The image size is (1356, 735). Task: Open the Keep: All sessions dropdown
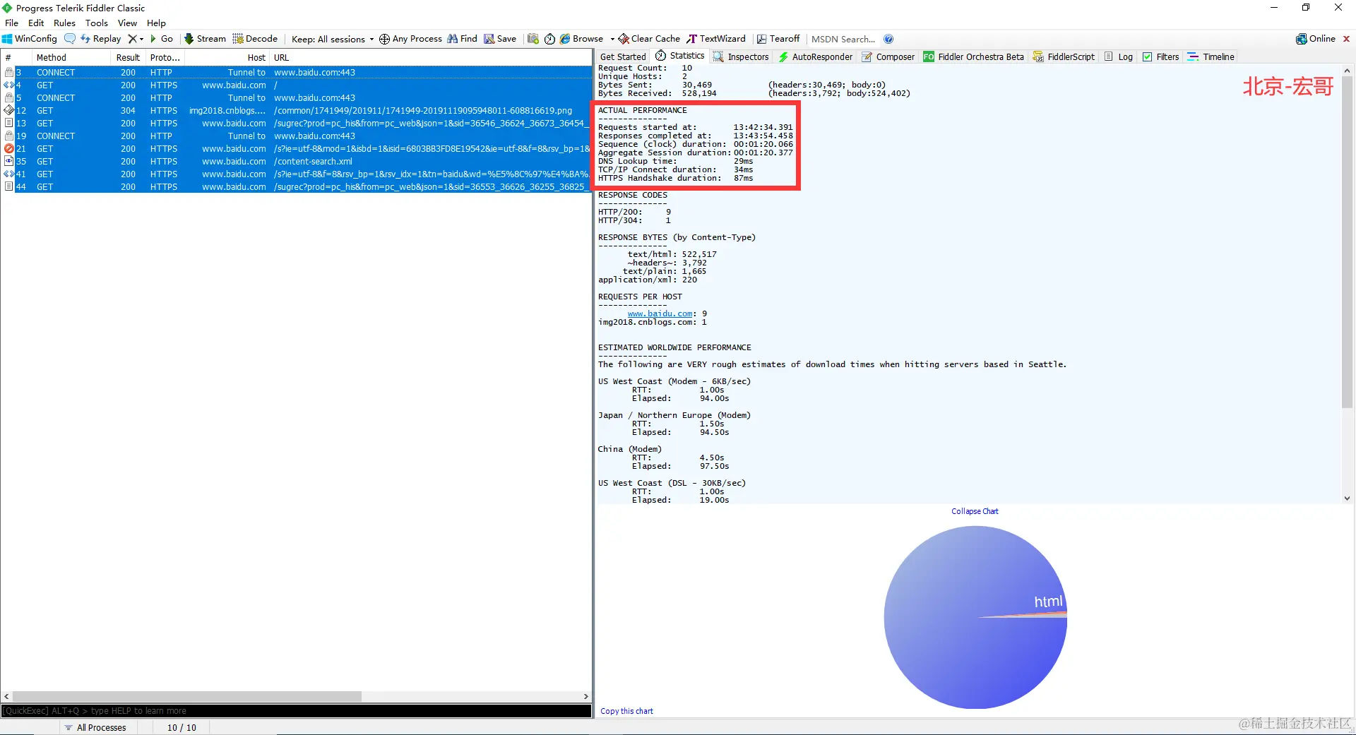click(333, 39)
